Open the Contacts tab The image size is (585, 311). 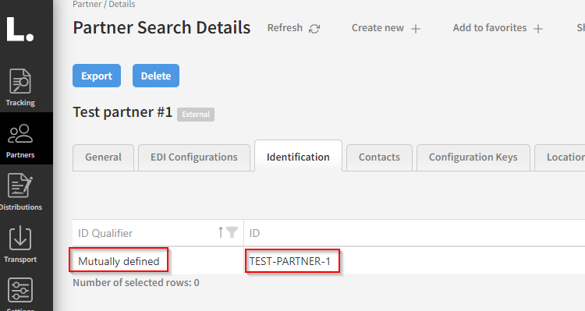click(x=379, y=157)
